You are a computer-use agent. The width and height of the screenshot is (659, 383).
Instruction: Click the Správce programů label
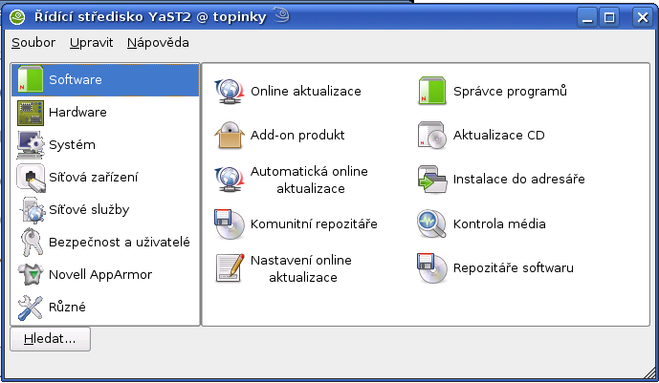pyautogui.click(x=510, y=91)
